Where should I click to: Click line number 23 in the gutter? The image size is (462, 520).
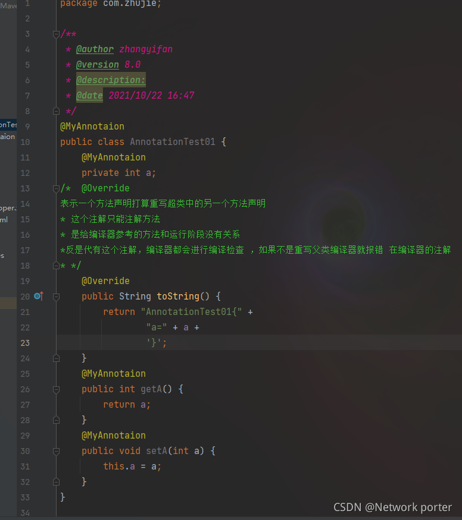click(x=25, y=343)
